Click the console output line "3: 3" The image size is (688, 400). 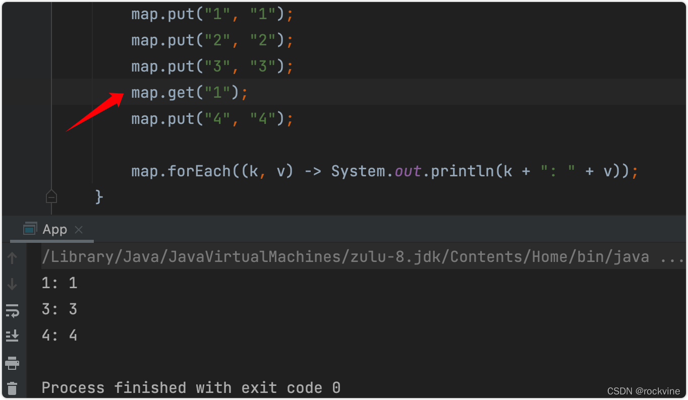click(60, 309)
